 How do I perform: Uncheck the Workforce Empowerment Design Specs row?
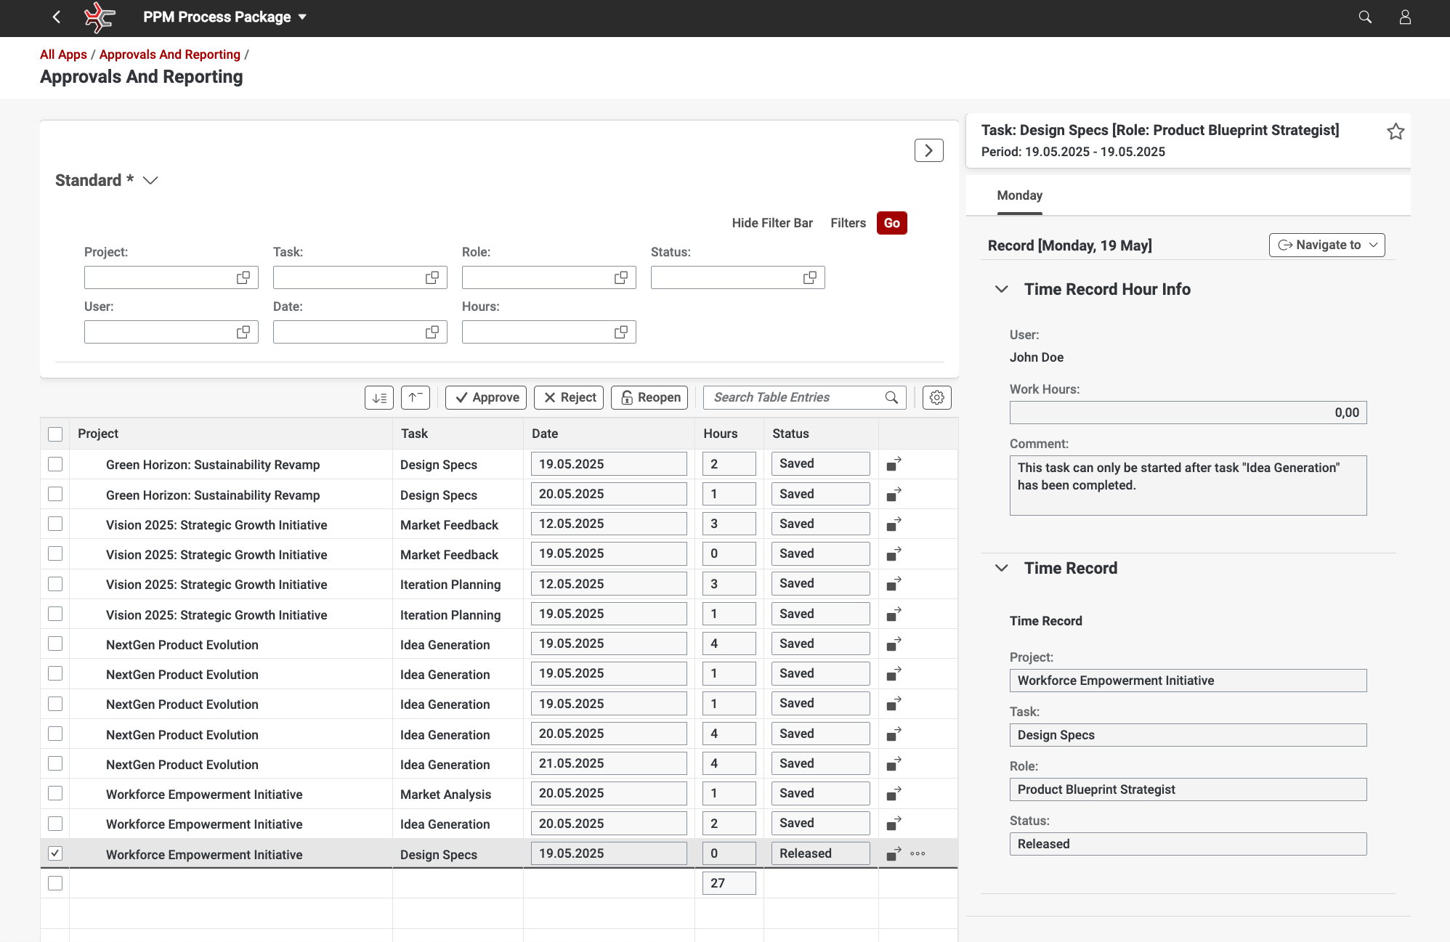click(55, 853)
